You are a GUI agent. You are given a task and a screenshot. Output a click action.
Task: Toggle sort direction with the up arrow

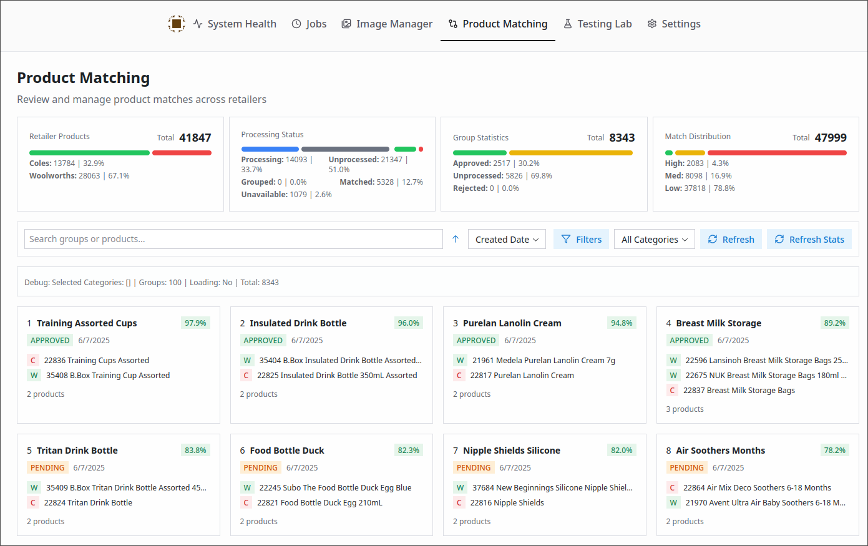point(456,239)
